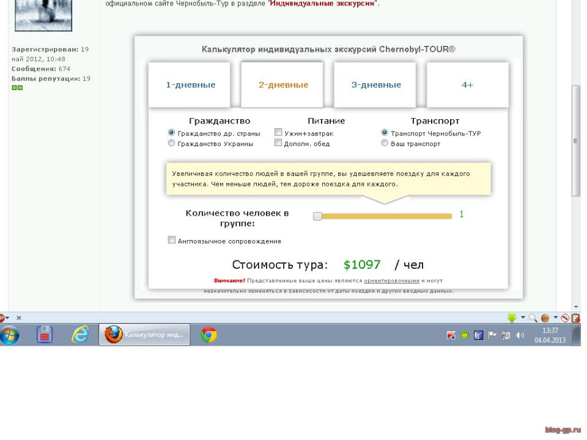Click the green reputation squares
587x440 pixels.
17,87
